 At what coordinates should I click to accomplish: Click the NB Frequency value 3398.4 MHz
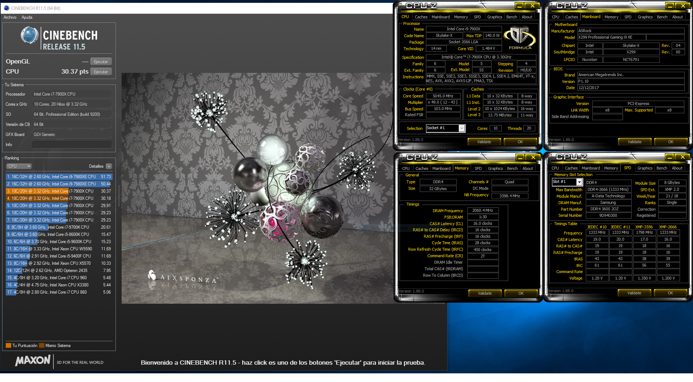tap(510, 196)
